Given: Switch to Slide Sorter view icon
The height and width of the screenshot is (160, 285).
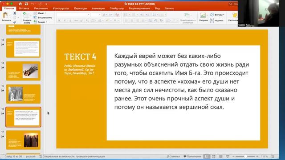Looking at the screenshot, I should tap(214, 156).
